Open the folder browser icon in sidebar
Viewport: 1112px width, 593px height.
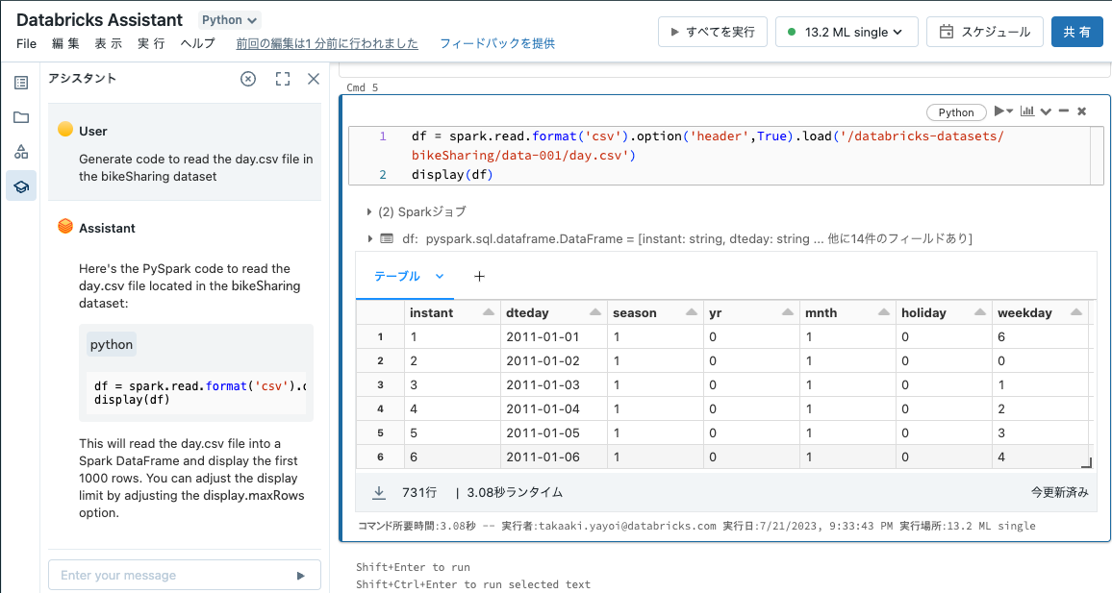point(20,118)
